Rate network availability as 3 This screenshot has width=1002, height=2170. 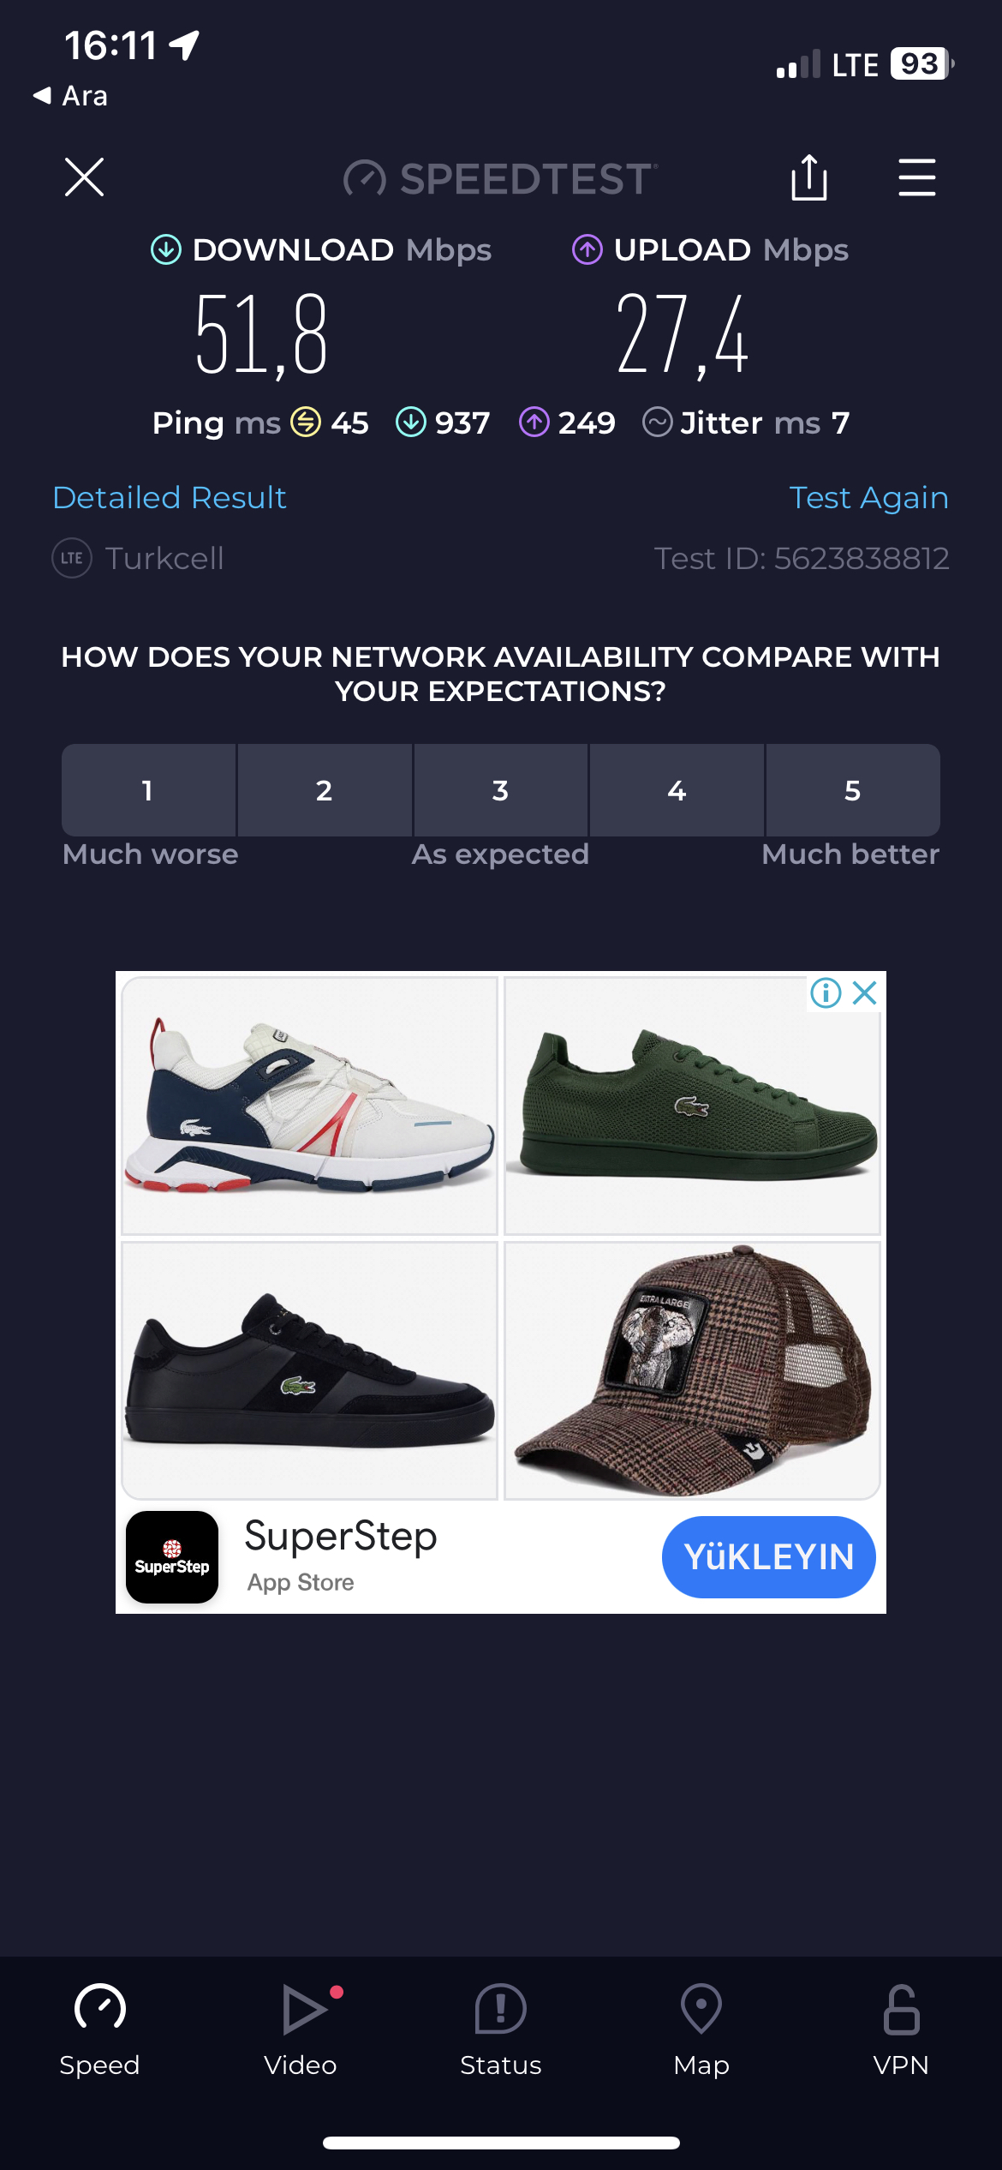(x=501, y=790)
